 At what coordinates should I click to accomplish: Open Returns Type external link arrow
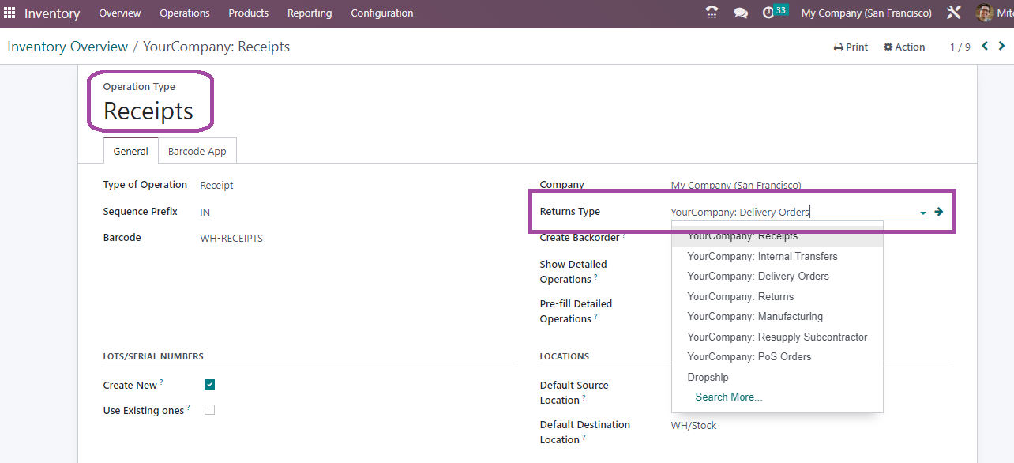coord(939,212)
